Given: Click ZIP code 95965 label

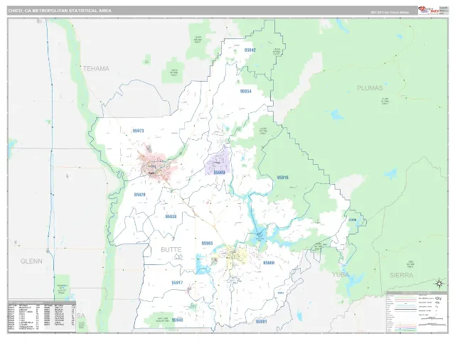Looking at the screenshot, I should 207,243.
